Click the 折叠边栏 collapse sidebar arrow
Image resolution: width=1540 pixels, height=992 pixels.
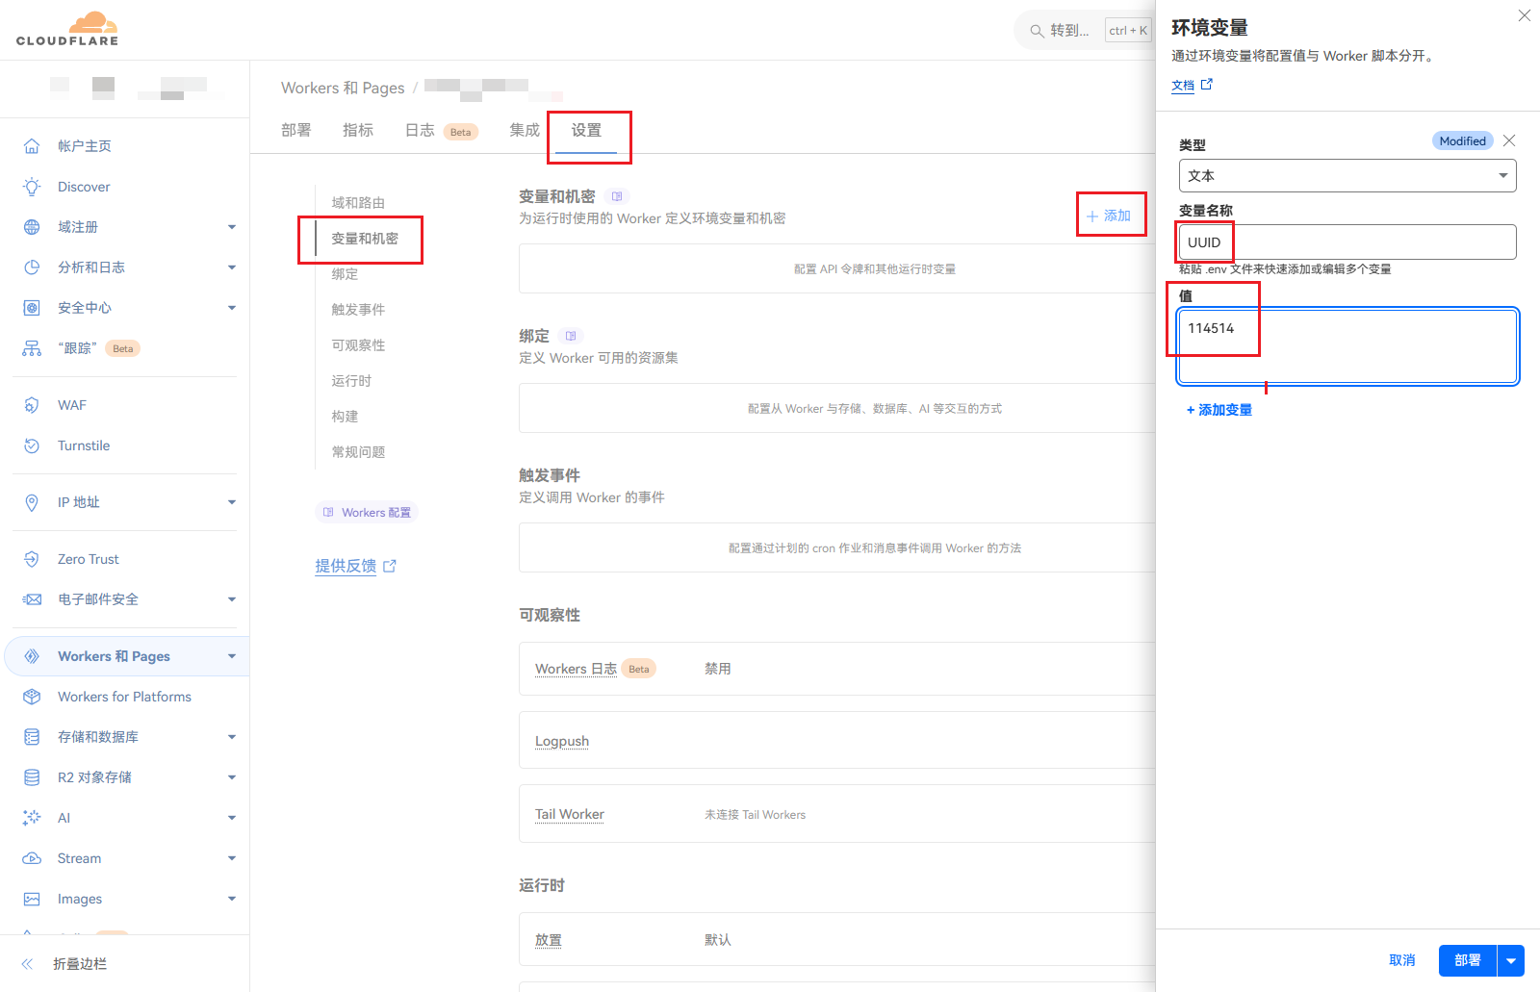click(28, 964)
